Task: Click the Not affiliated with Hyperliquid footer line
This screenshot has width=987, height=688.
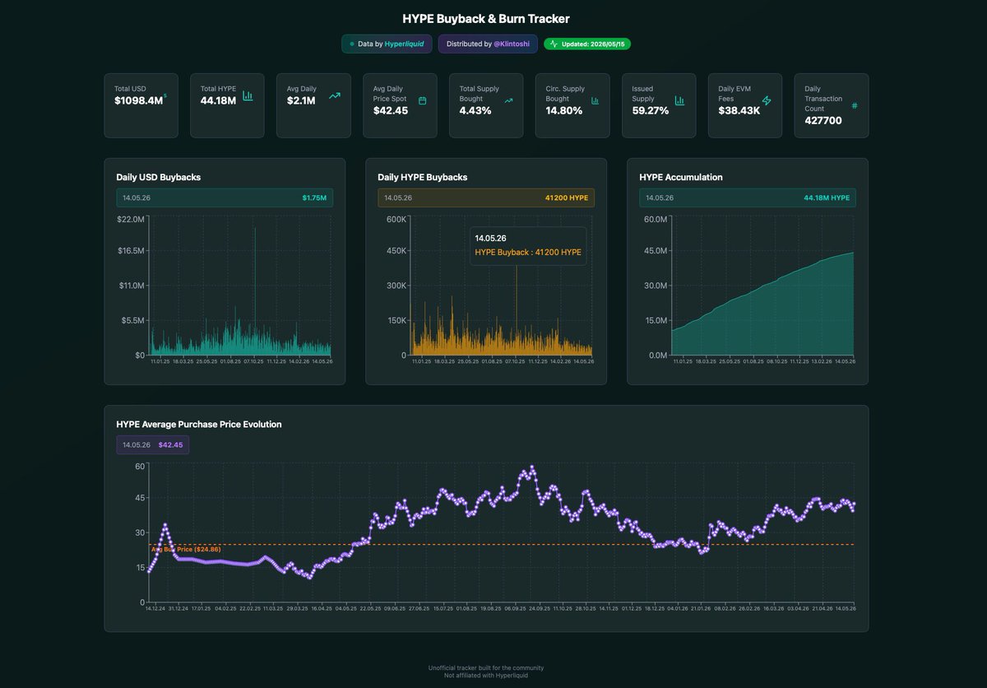Action: point(486,676)
